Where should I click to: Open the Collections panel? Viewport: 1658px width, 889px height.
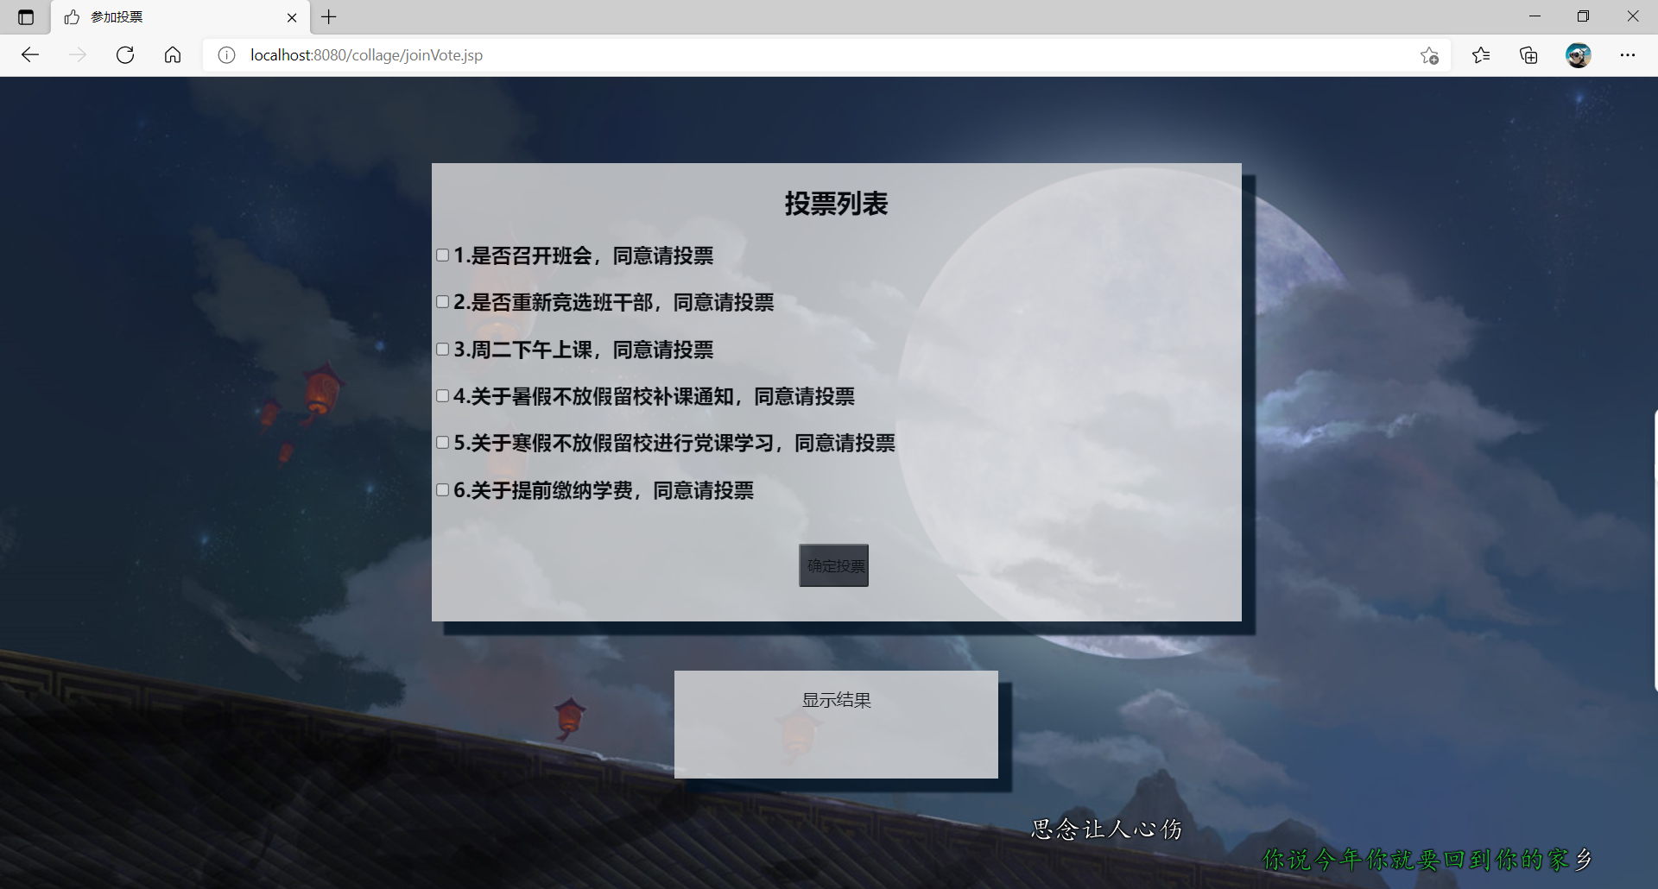click(1528, 55)
